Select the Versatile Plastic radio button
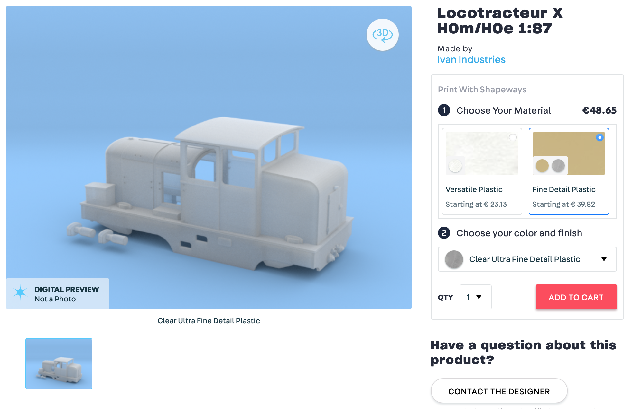This screenshot has width=632, height=409. 513,137
